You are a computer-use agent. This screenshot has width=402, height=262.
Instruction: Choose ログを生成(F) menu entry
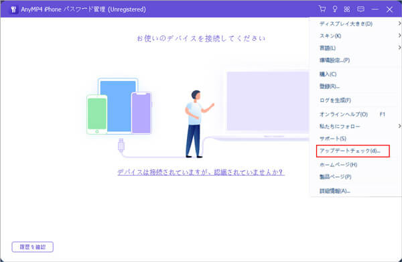click(x=356, y=101)
